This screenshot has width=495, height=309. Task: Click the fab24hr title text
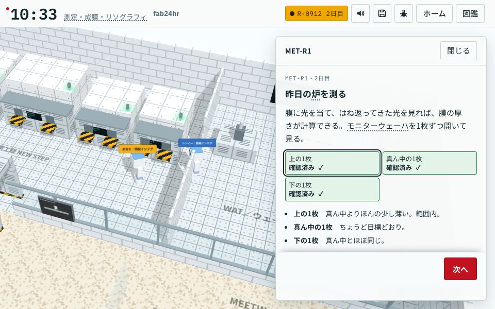point(166,13)
